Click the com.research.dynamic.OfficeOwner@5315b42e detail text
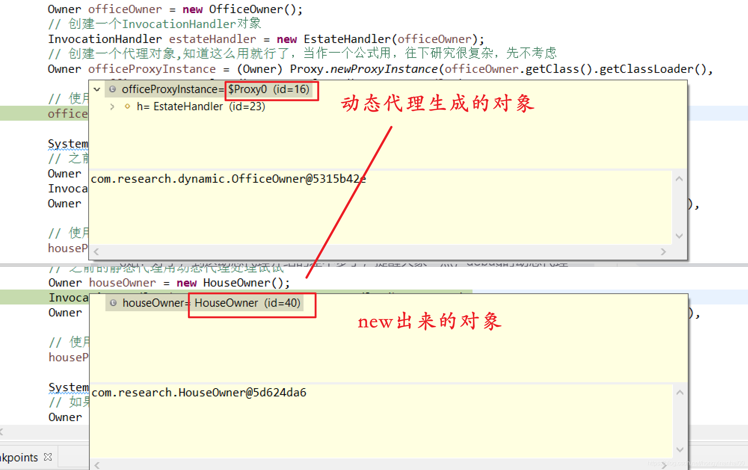 228,179
